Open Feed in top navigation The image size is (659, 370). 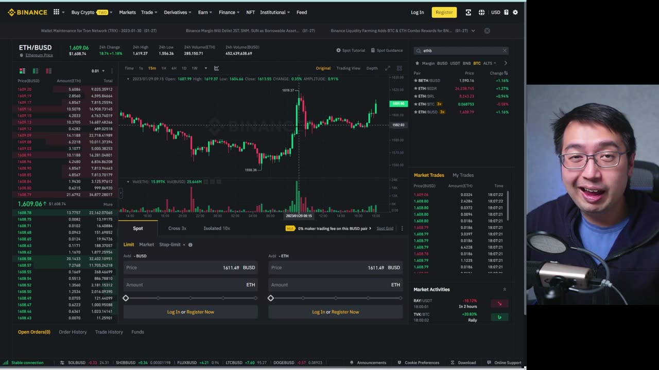302,12
